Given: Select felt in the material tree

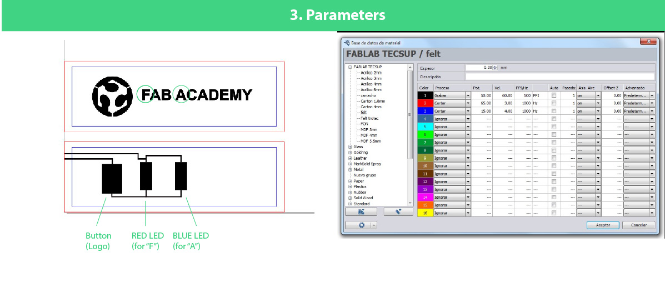Looking at the screenshot, I should pyautogui.click(x=364, y=113).
